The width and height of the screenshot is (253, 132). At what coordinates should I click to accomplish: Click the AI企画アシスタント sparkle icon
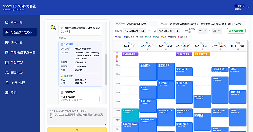[7, 32]
